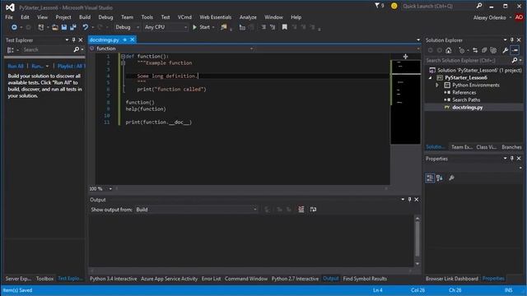Viewport: 527px width, 296px height.
Task: Click the Run... tests link
Action: pos(37,66)
